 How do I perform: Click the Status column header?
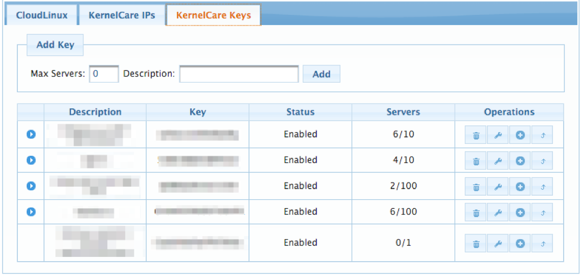(300, 112)
